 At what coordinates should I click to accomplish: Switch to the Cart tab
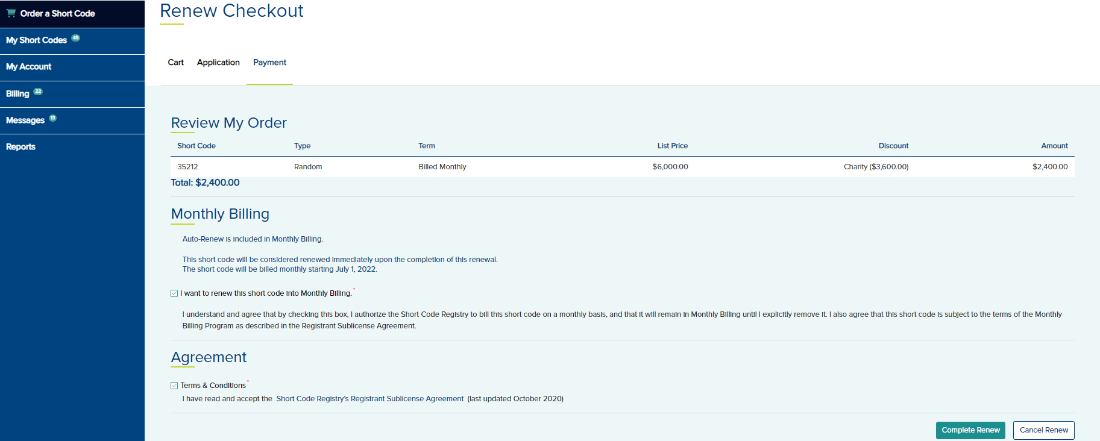[x=175, y=63]
